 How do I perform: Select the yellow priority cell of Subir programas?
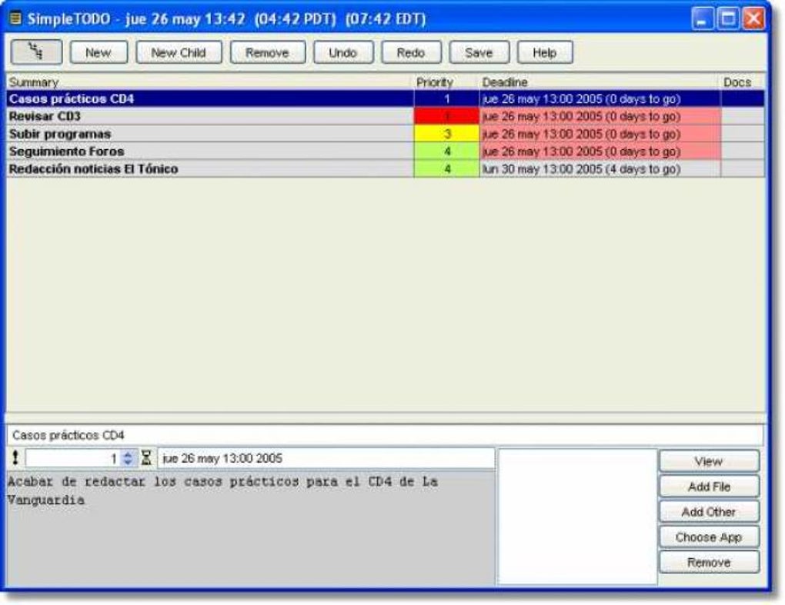446,134
